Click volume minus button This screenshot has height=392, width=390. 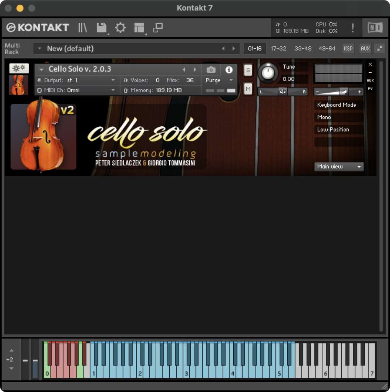(318, 92)
